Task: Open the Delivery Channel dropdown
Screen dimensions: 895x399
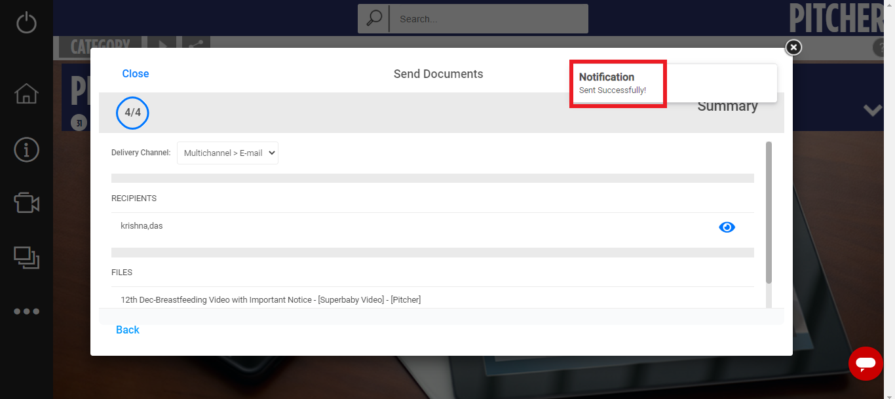Action: 227,153
